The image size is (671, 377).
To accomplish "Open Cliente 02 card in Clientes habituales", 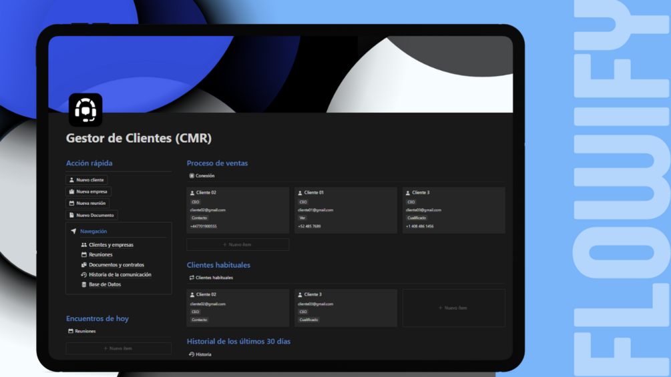I will click(x=238, y=308).
